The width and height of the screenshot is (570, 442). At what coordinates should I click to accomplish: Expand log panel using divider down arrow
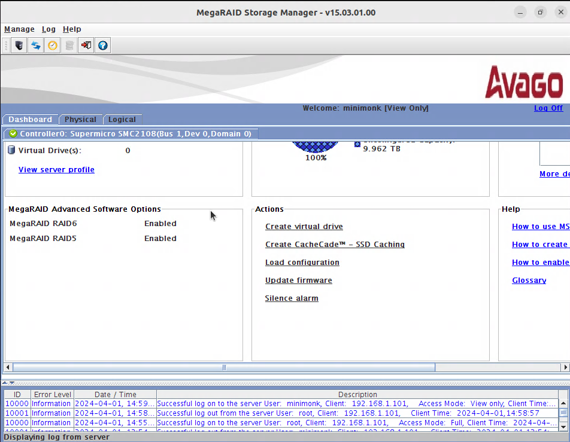point(11,382)
